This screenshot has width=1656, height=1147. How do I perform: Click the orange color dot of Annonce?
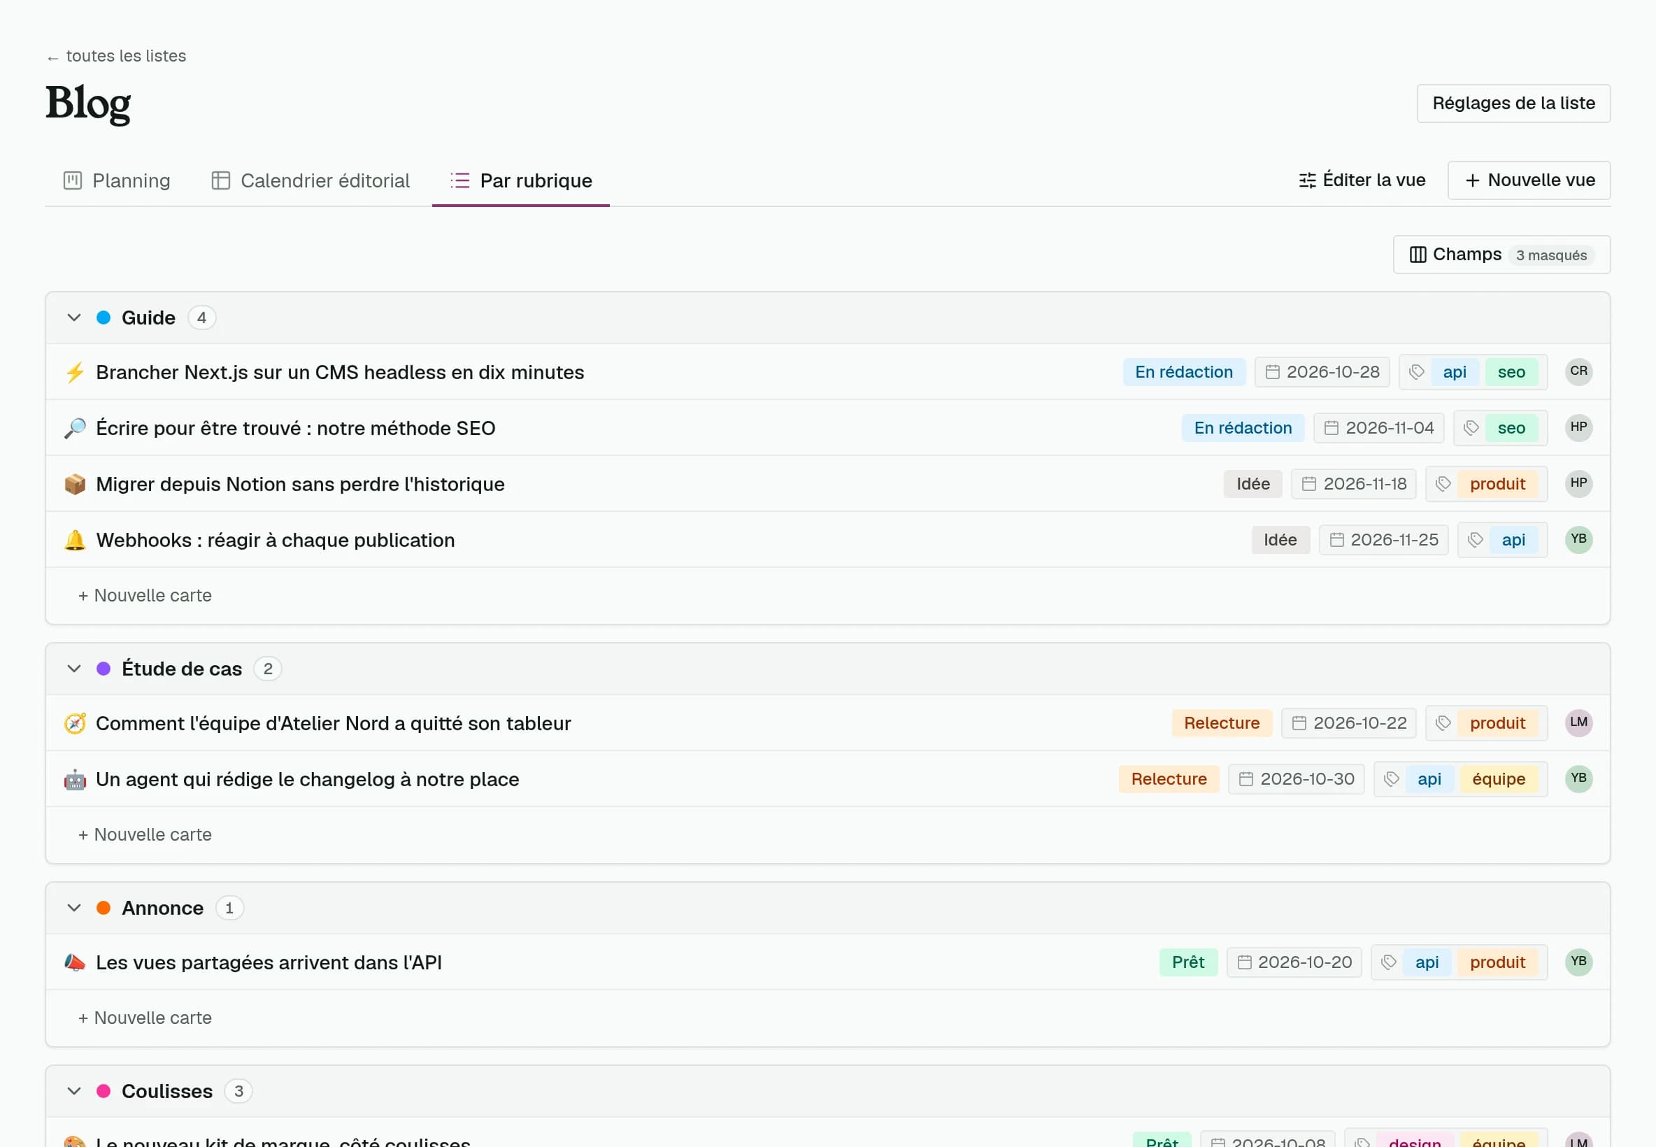(x=103, y=909)
